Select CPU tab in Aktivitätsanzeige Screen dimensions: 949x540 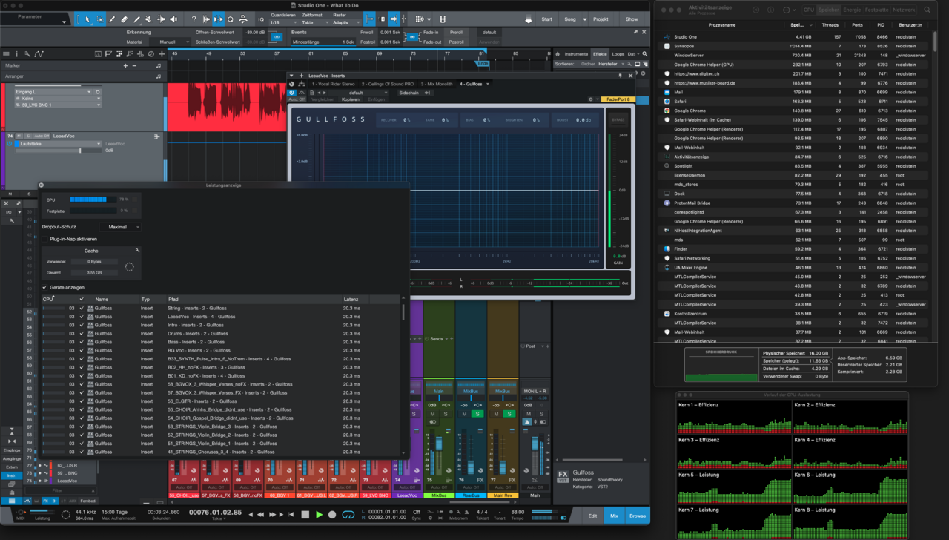[809, 10]
